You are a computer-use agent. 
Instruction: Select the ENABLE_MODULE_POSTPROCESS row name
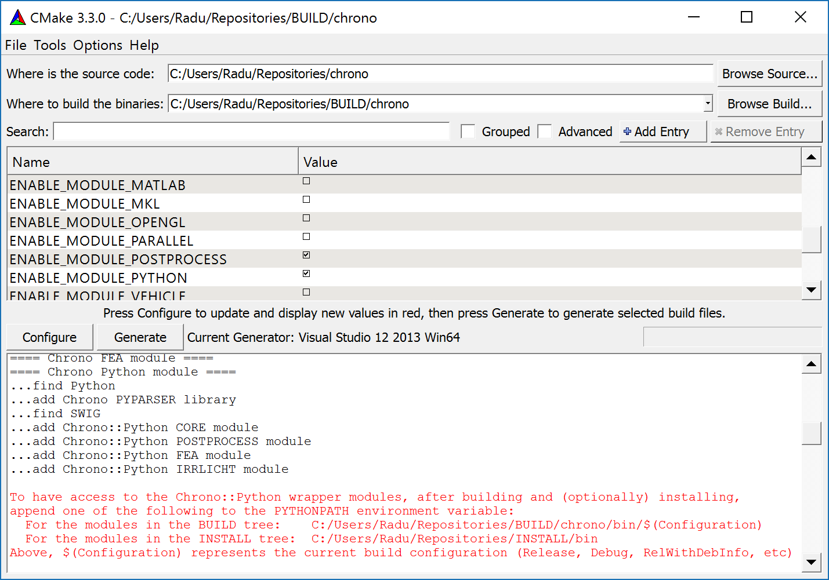pos(118,260)
